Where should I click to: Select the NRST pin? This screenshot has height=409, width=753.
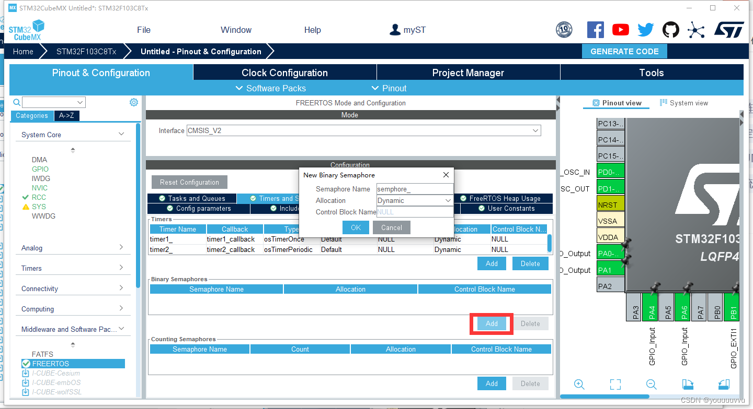coord(611,203)
